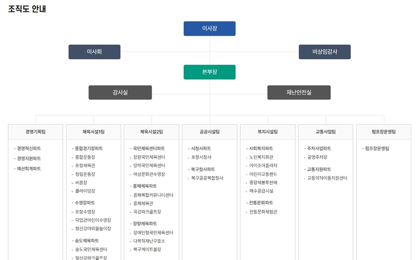Click the 어린이교통랜드 entry

[x=263, y=174]
